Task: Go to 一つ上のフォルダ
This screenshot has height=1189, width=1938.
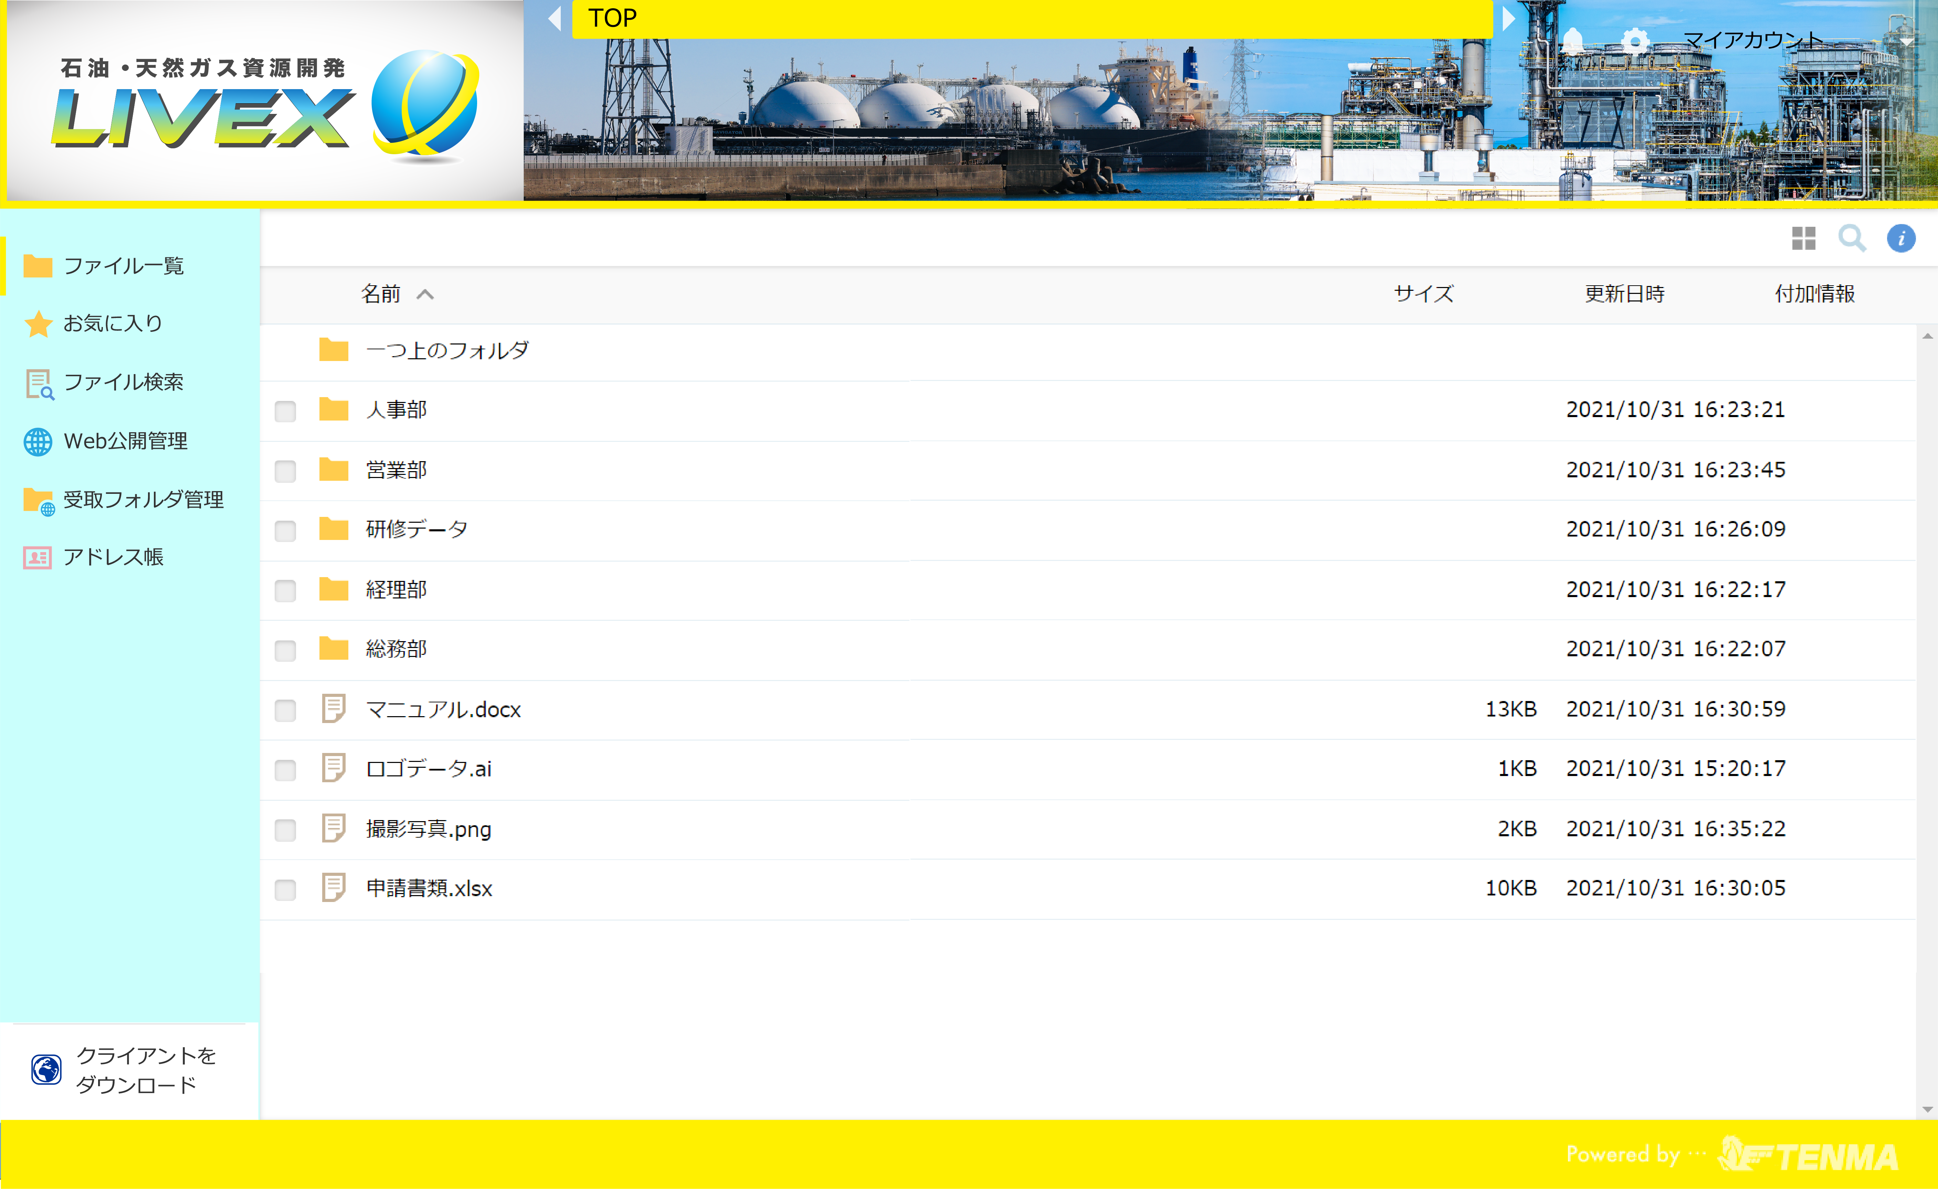Action: 447,351
